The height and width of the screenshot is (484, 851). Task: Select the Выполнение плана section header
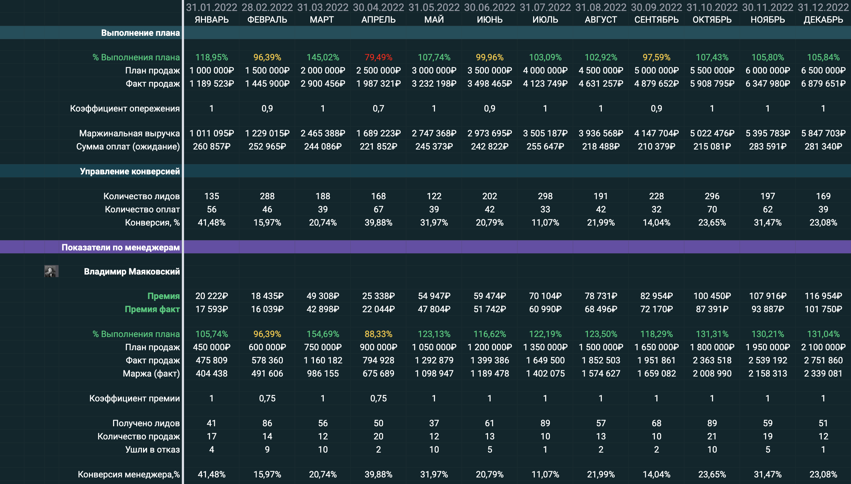pyautogui.click(x=140, y=33)
